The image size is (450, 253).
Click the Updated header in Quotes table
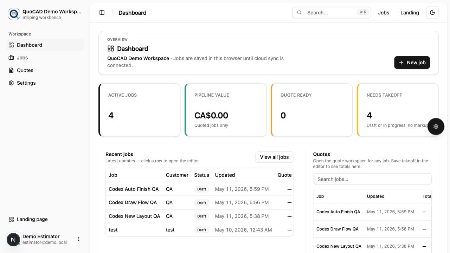(376, 196)
